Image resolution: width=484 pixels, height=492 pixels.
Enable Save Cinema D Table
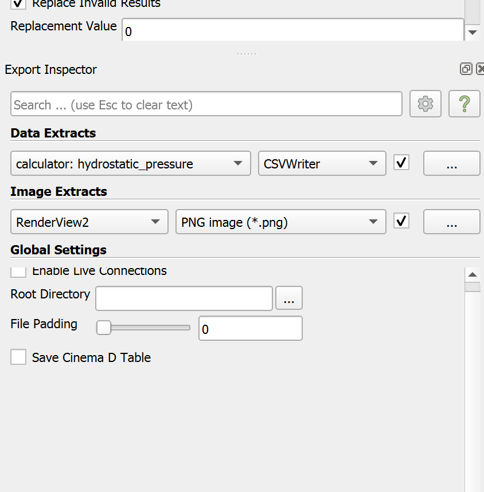coord(18,357)
